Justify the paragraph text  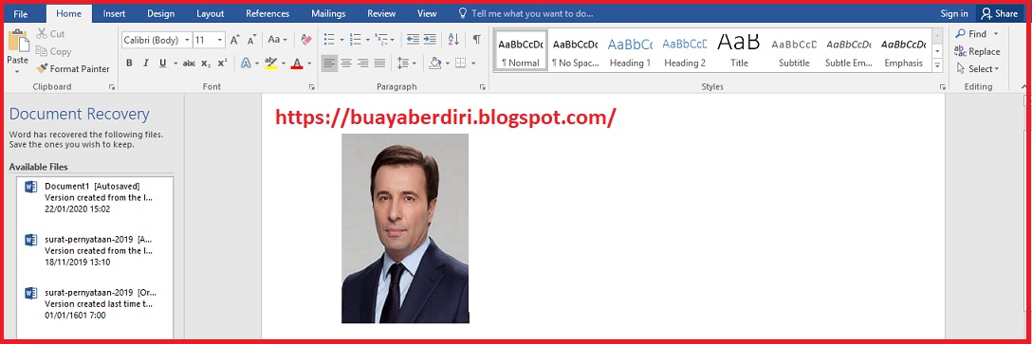pos(379,63)
